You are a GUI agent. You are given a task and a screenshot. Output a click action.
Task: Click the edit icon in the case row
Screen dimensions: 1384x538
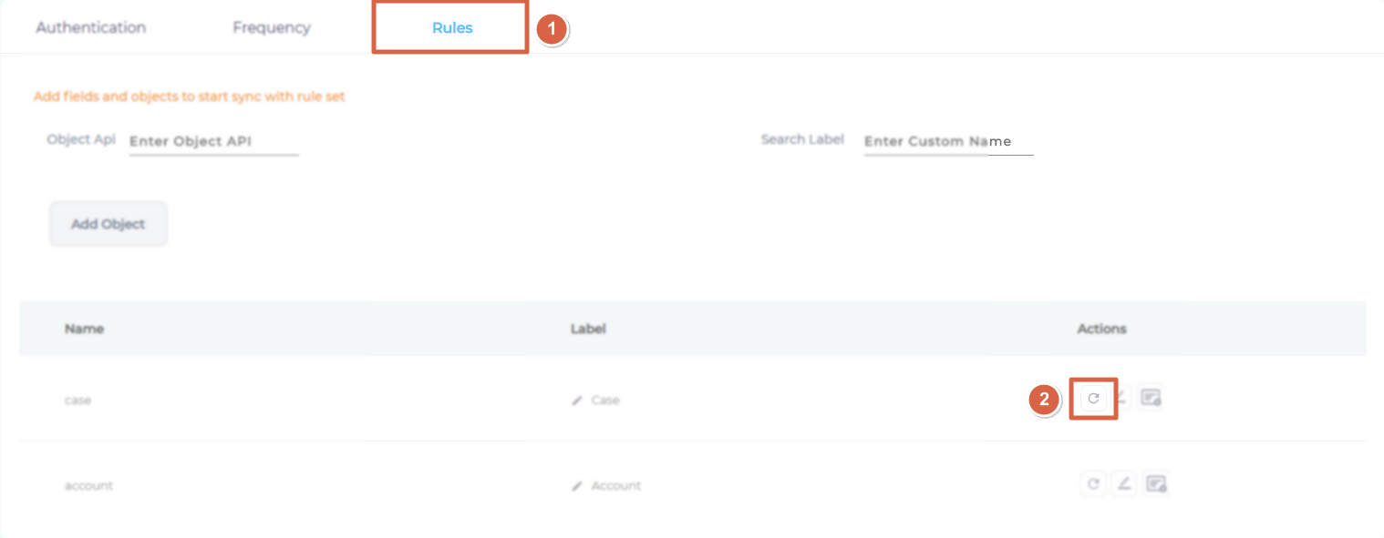tap(1123, 398)
